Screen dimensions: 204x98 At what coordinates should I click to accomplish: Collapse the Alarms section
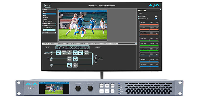tap(56, 25)
